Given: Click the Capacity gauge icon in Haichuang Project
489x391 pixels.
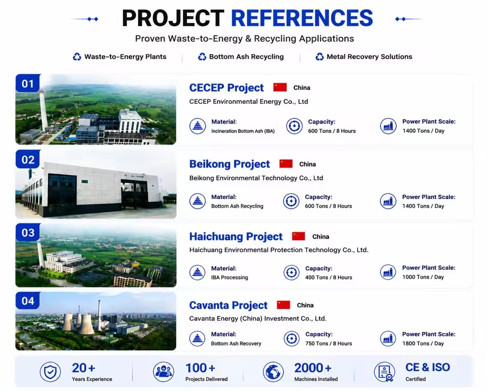Looking at the screenshot, I should tap(291, 272).
